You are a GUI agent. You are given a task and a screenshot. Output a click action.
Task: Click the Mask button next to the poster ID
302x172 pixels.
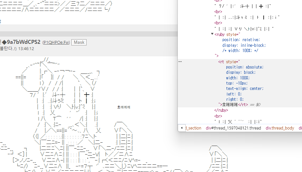tap(79, 42)
